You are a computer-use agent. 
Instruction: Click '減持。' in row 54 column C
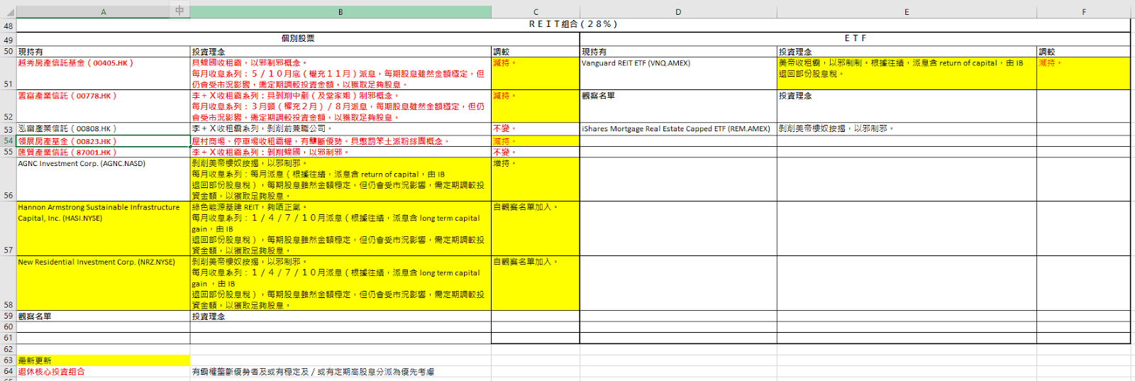[536, 141]
